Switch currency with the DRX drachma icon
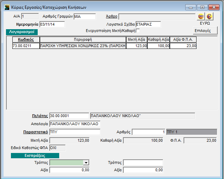224x179 pixels. (x=201, y=17)
